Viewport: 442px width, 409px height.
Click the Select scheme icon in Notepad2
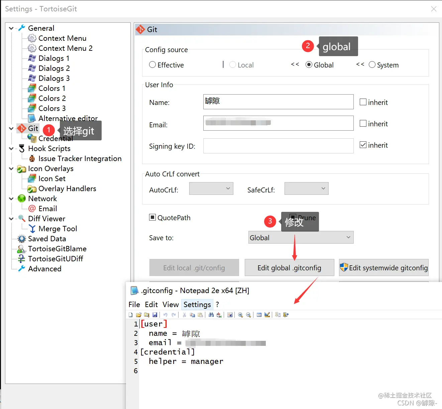tap(259, 315)
